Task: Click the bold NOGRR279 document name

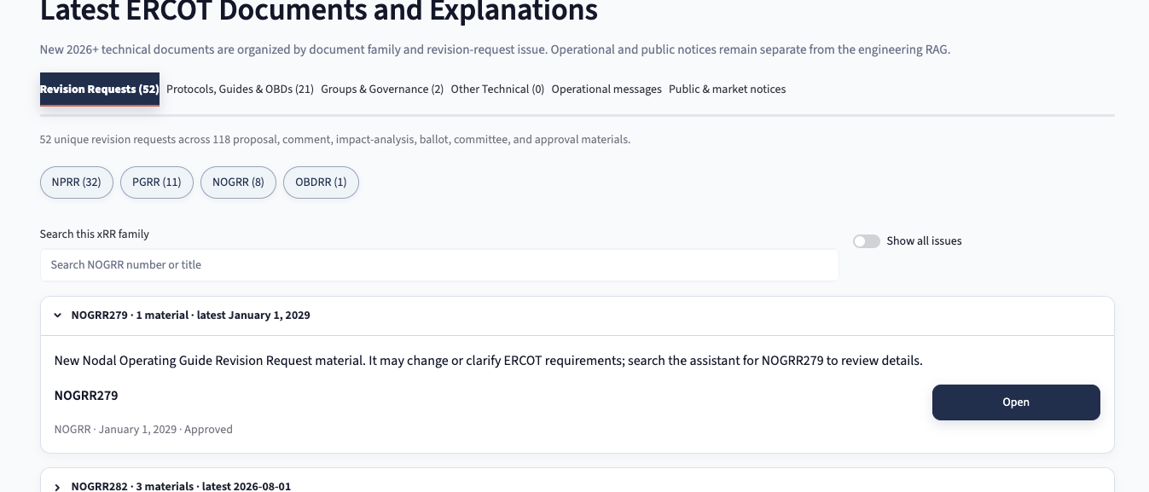Action: coord(86,396)
